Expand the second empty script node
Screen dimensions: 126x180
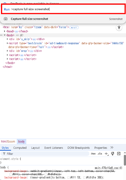point(7,59)
